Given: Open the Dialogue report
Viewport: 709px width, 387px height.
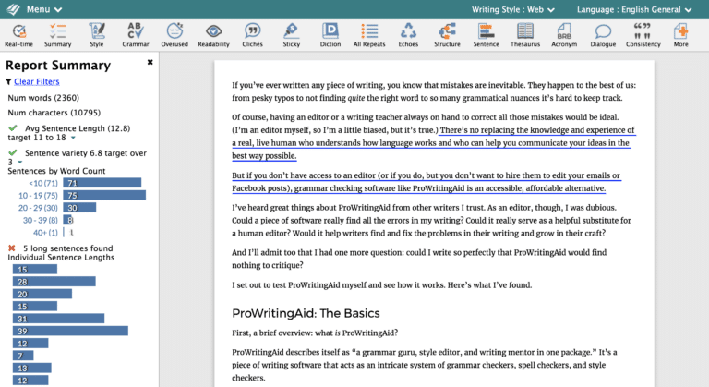Looking at the screenshot, I should (x=603, y=35).
